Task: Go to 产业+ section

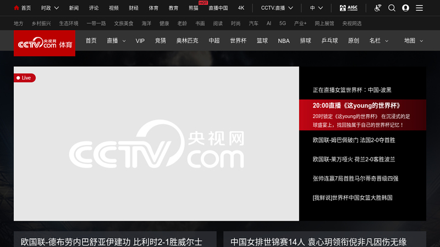Action: tap(300, 24)
